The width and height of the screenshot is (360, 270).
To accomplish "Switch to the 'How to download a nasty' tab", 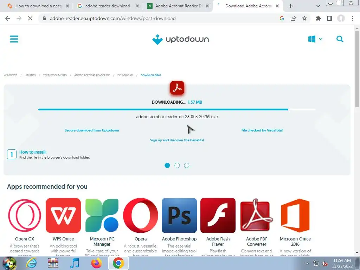I will coord(38,6).
